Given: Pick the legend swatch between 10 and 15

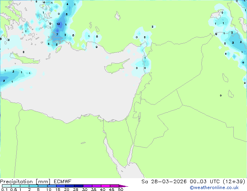Looking at the screenshot, I should pyautogui.click(x=52, y=186).
